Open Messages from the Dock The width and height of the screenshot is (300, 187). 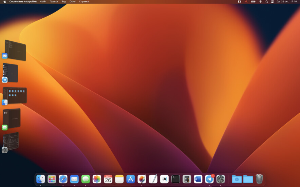86,179
